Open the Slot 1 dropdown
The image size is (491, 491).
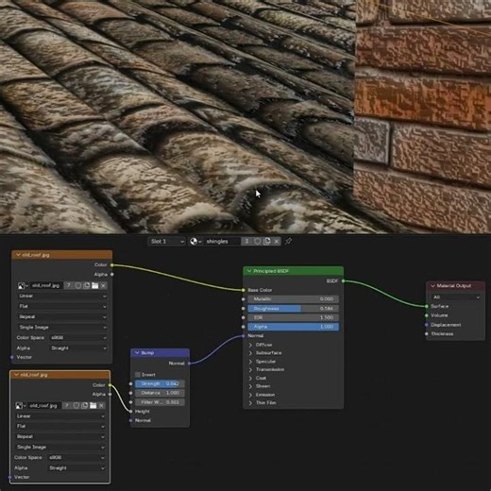click(167, 242)
